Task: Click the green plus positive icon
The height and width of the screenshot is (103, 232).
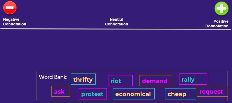Action: tap(221, 8)
